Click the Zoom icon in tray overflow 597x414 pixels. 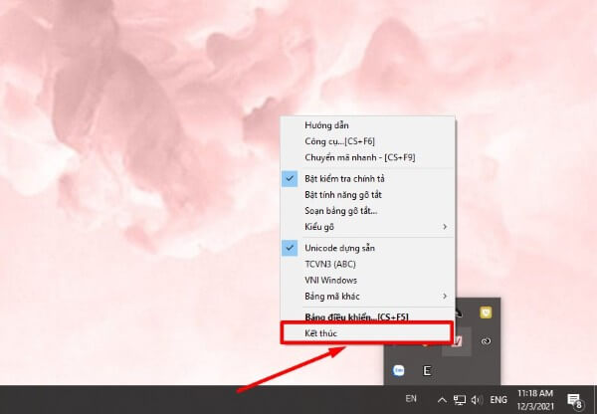(397, 369)
